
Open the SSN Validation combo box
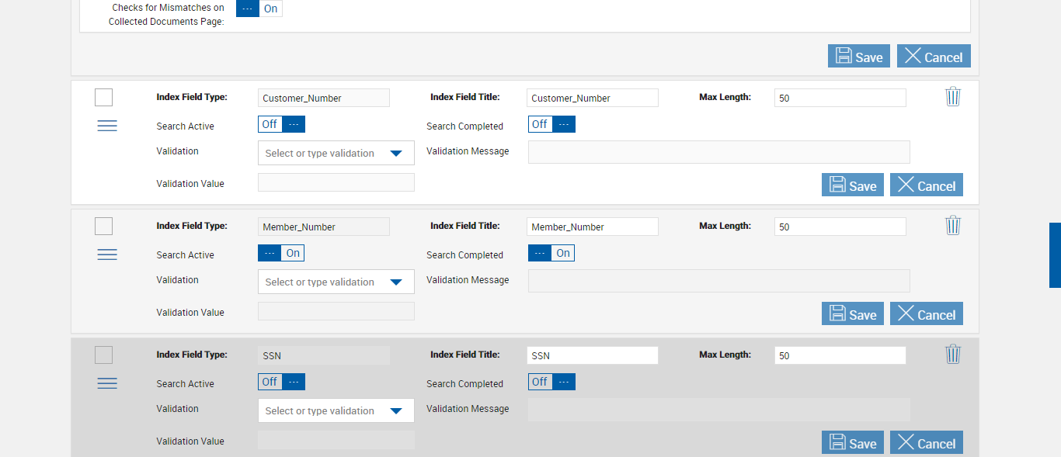coord(395,411)
